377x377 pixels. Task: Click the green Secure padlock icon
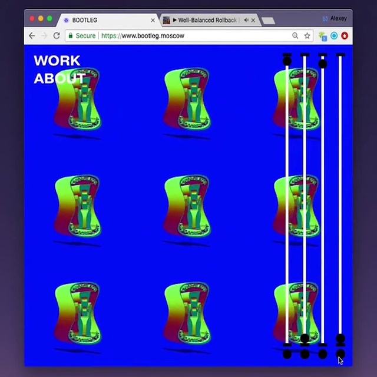click(x=71, y=35)
